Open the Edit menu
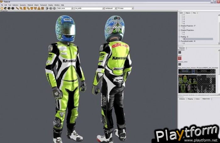220x143 pixels. pos(6,5)
